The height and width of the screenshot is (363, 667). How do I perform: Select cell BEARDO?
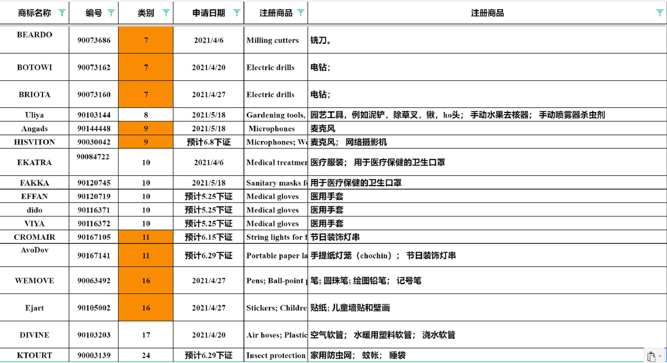click(x=34, y=40)
